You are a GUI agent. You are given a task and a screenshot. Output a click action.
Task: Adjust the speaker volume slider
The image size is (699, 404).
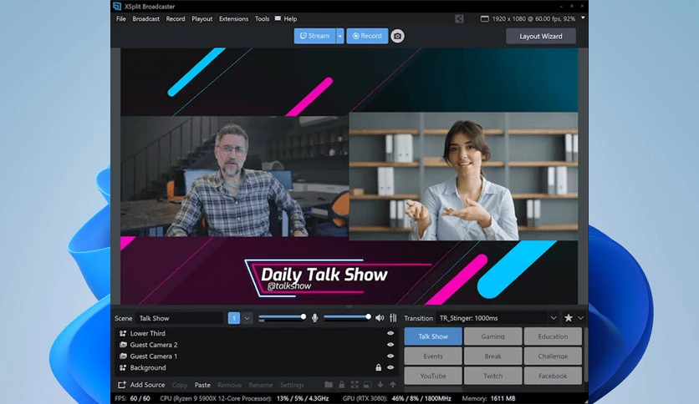(x=347, y=317)
